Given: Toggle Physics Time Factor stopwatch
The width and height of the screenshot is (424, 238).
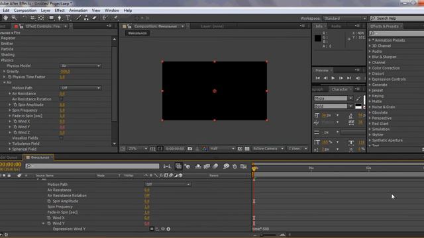Looking at the screenshot, I should point(10,77).
